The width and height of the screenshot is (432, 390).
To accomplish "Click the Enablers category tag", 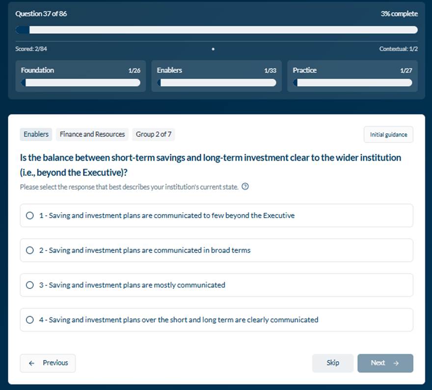I will (x=36, y=134).
